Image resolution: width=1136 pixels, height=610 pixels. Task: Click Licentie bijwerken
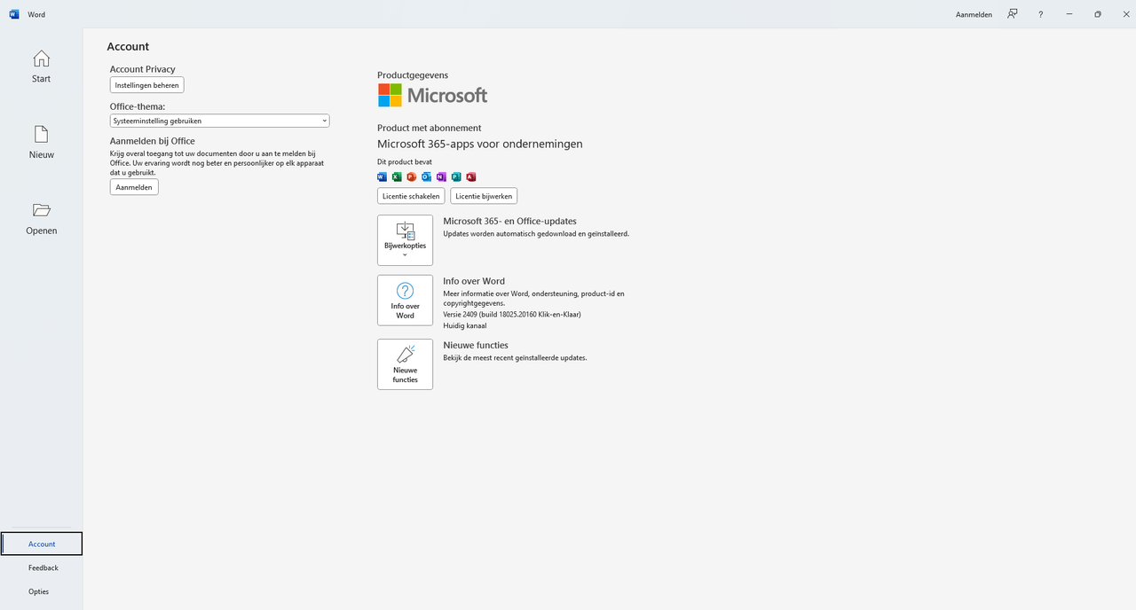[484, 196]
